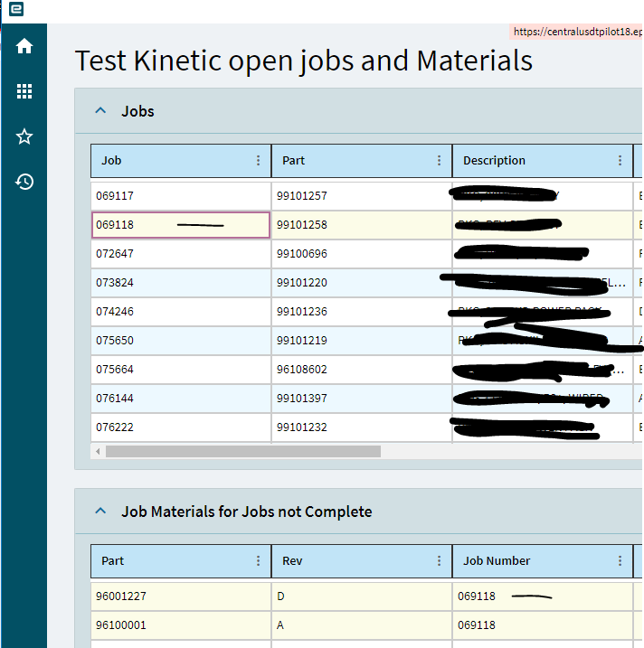This screenshot has width=644, height=648.
Task: Open the recent history icon
Action: tap(24, 182)
